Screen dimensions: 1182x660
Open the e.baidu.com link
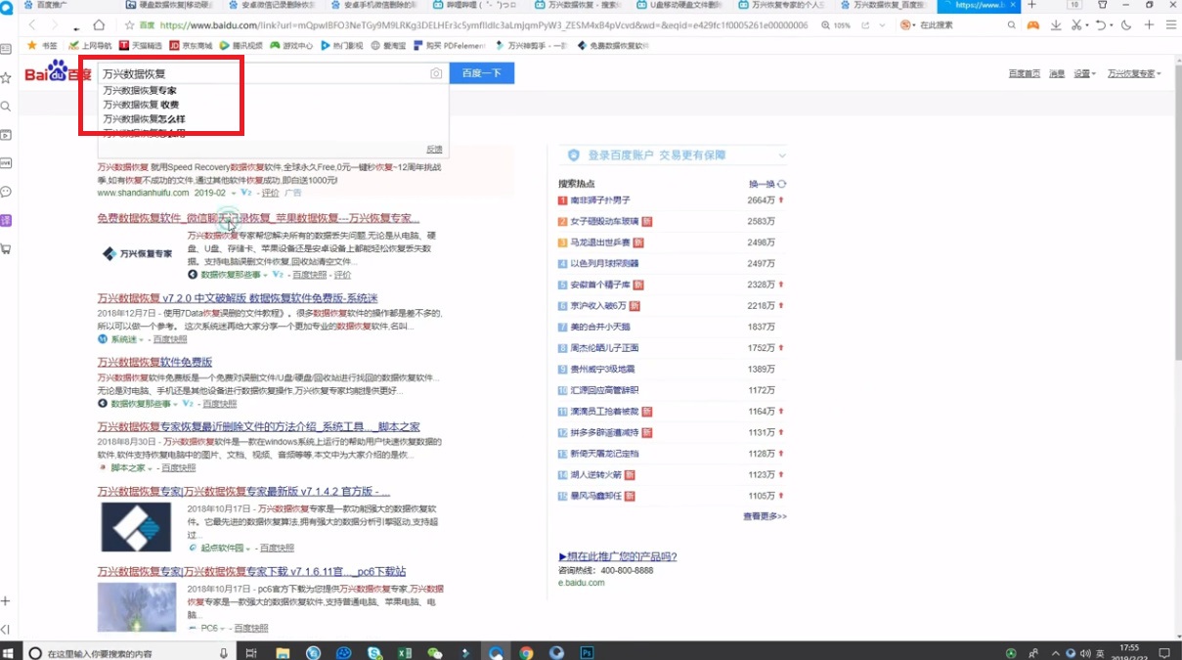pos(582,583)
